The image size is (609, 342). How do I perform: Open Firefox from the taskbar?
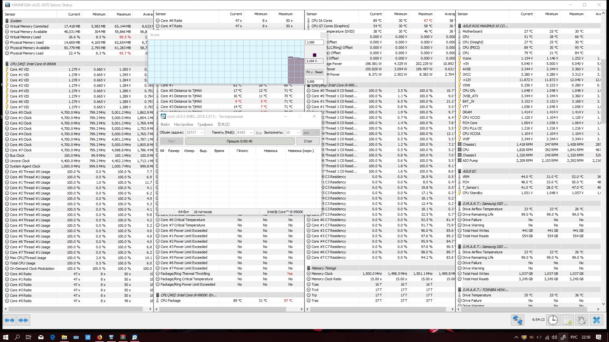(x=100, y=337)
